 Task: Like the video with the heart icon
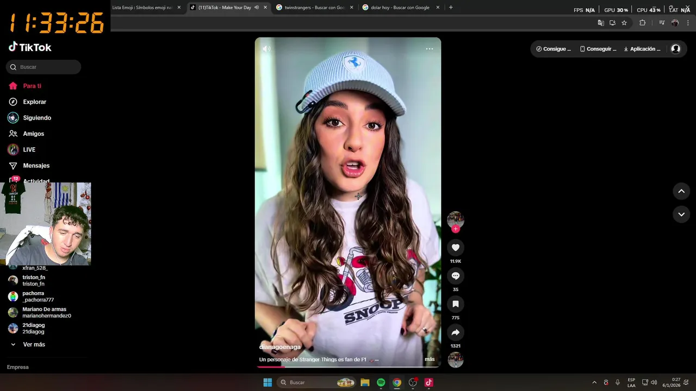tap(456, 248)
